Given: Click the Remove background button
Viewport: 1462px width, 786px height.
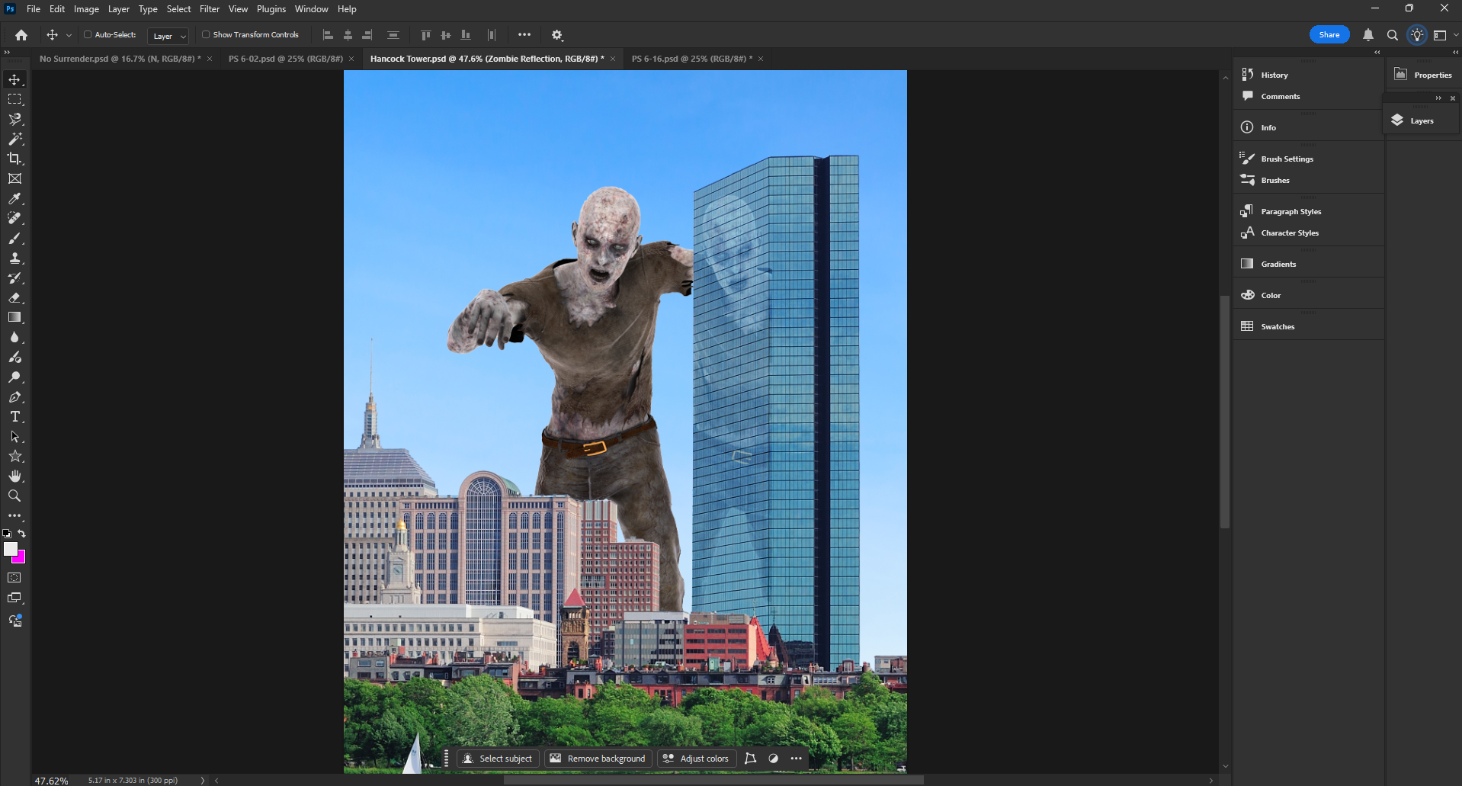Looking at the screenshot, I should tap(598, 759).
